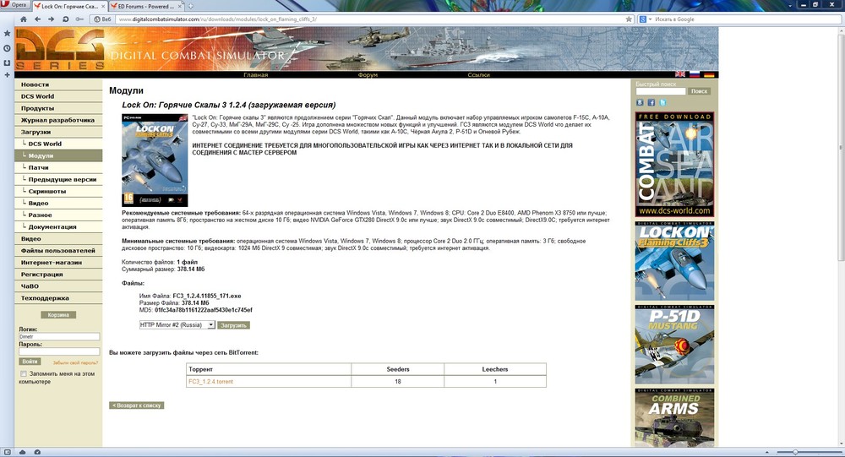845x457 pixels.
Task: Open the FC3_1.2.4.torrent link
Action: [x=210, y=382]
